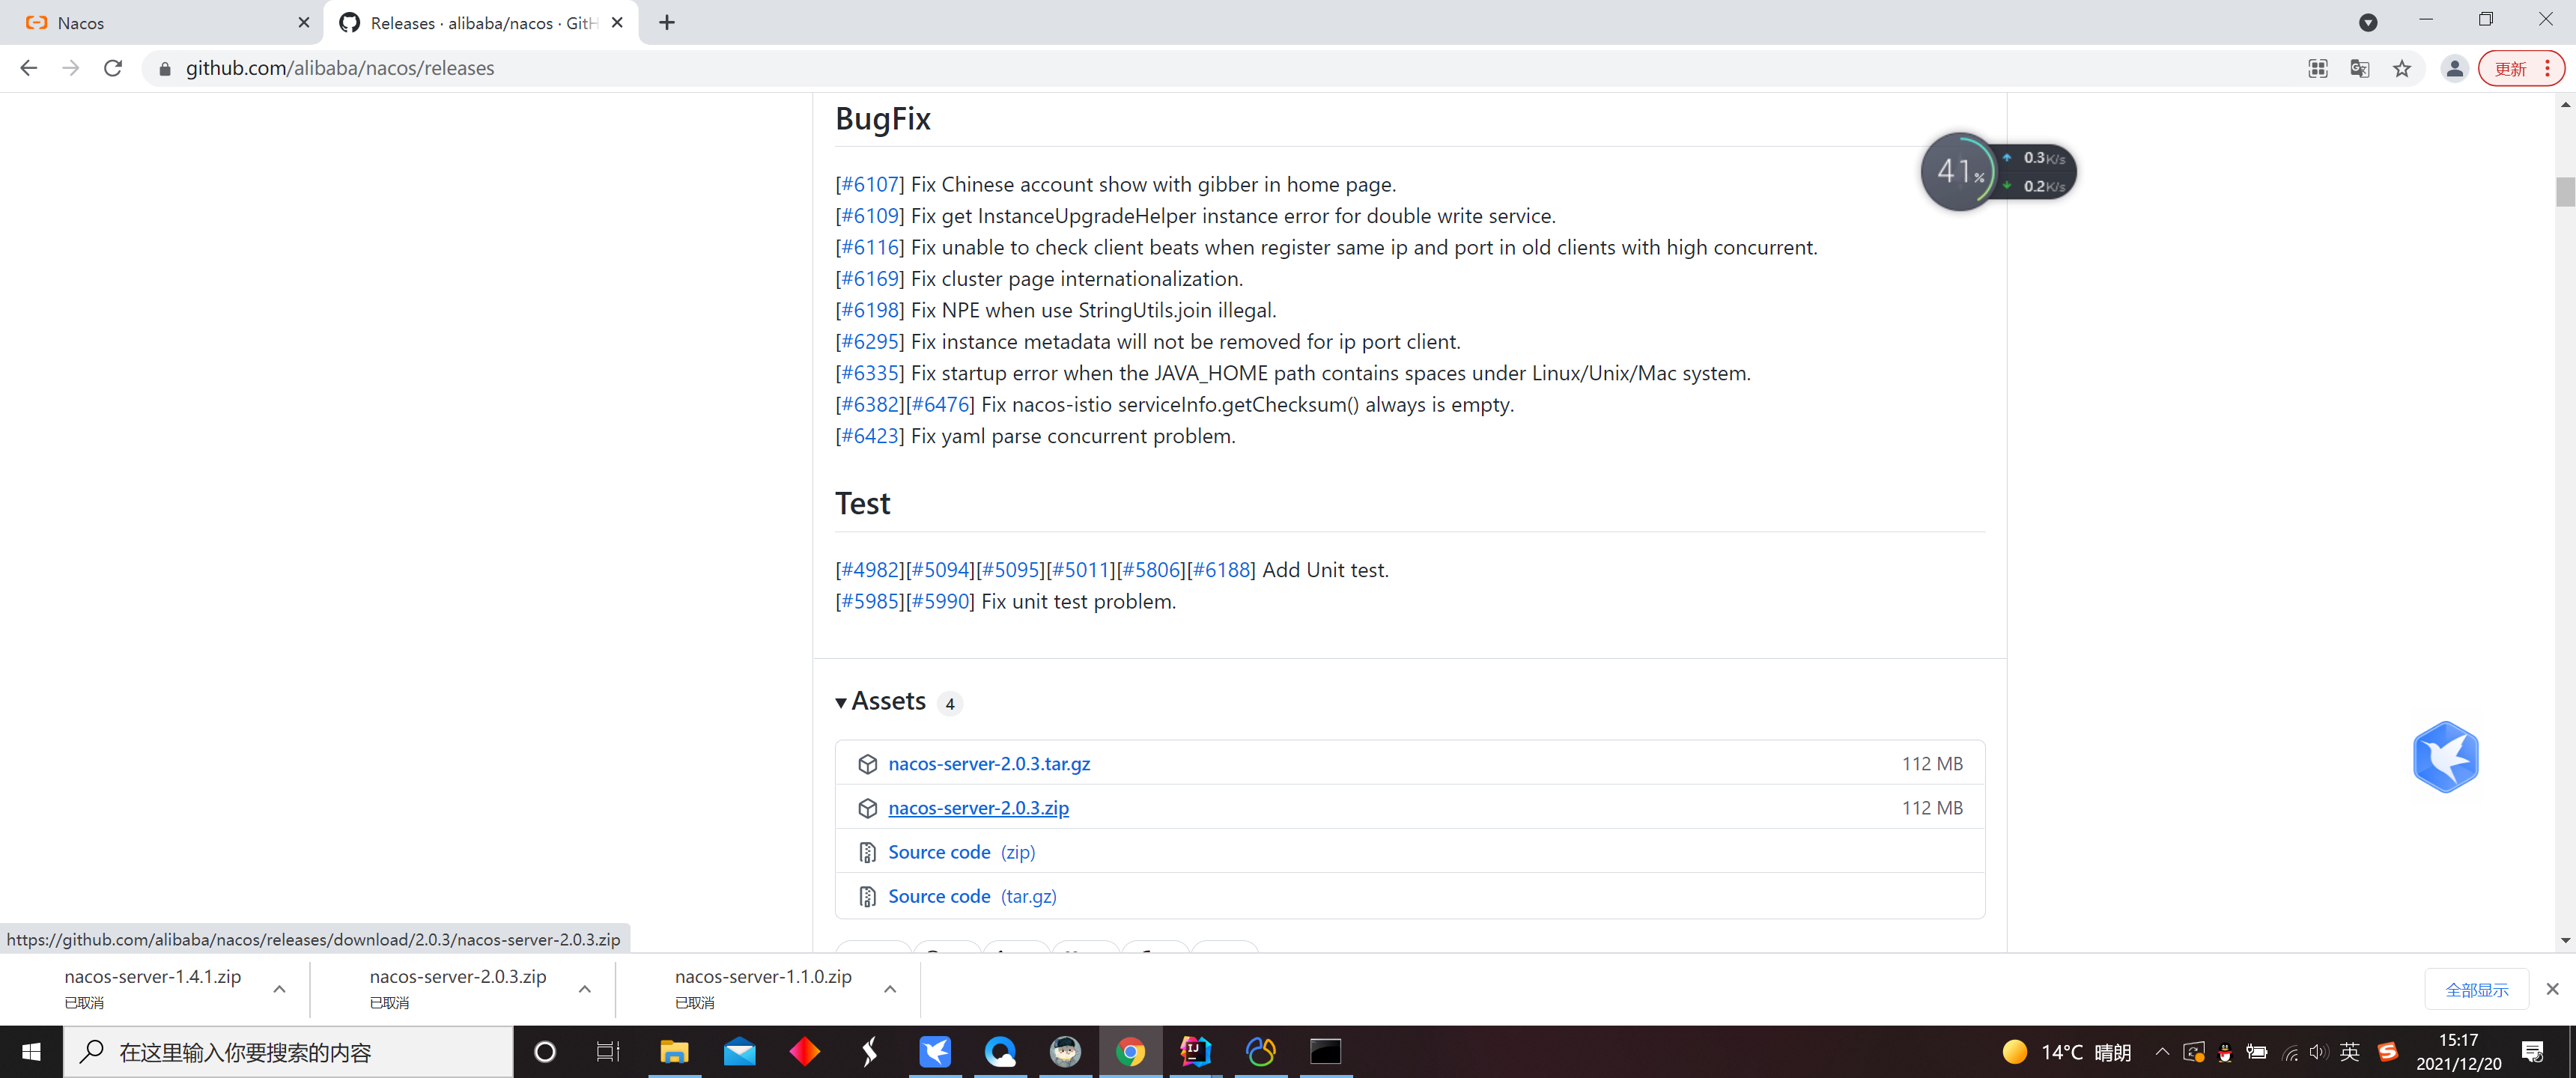The width and height of the screenshot is (2576, 1078).
Task: Click the floating blue bird icon
Action: (x=2444, y=757)
